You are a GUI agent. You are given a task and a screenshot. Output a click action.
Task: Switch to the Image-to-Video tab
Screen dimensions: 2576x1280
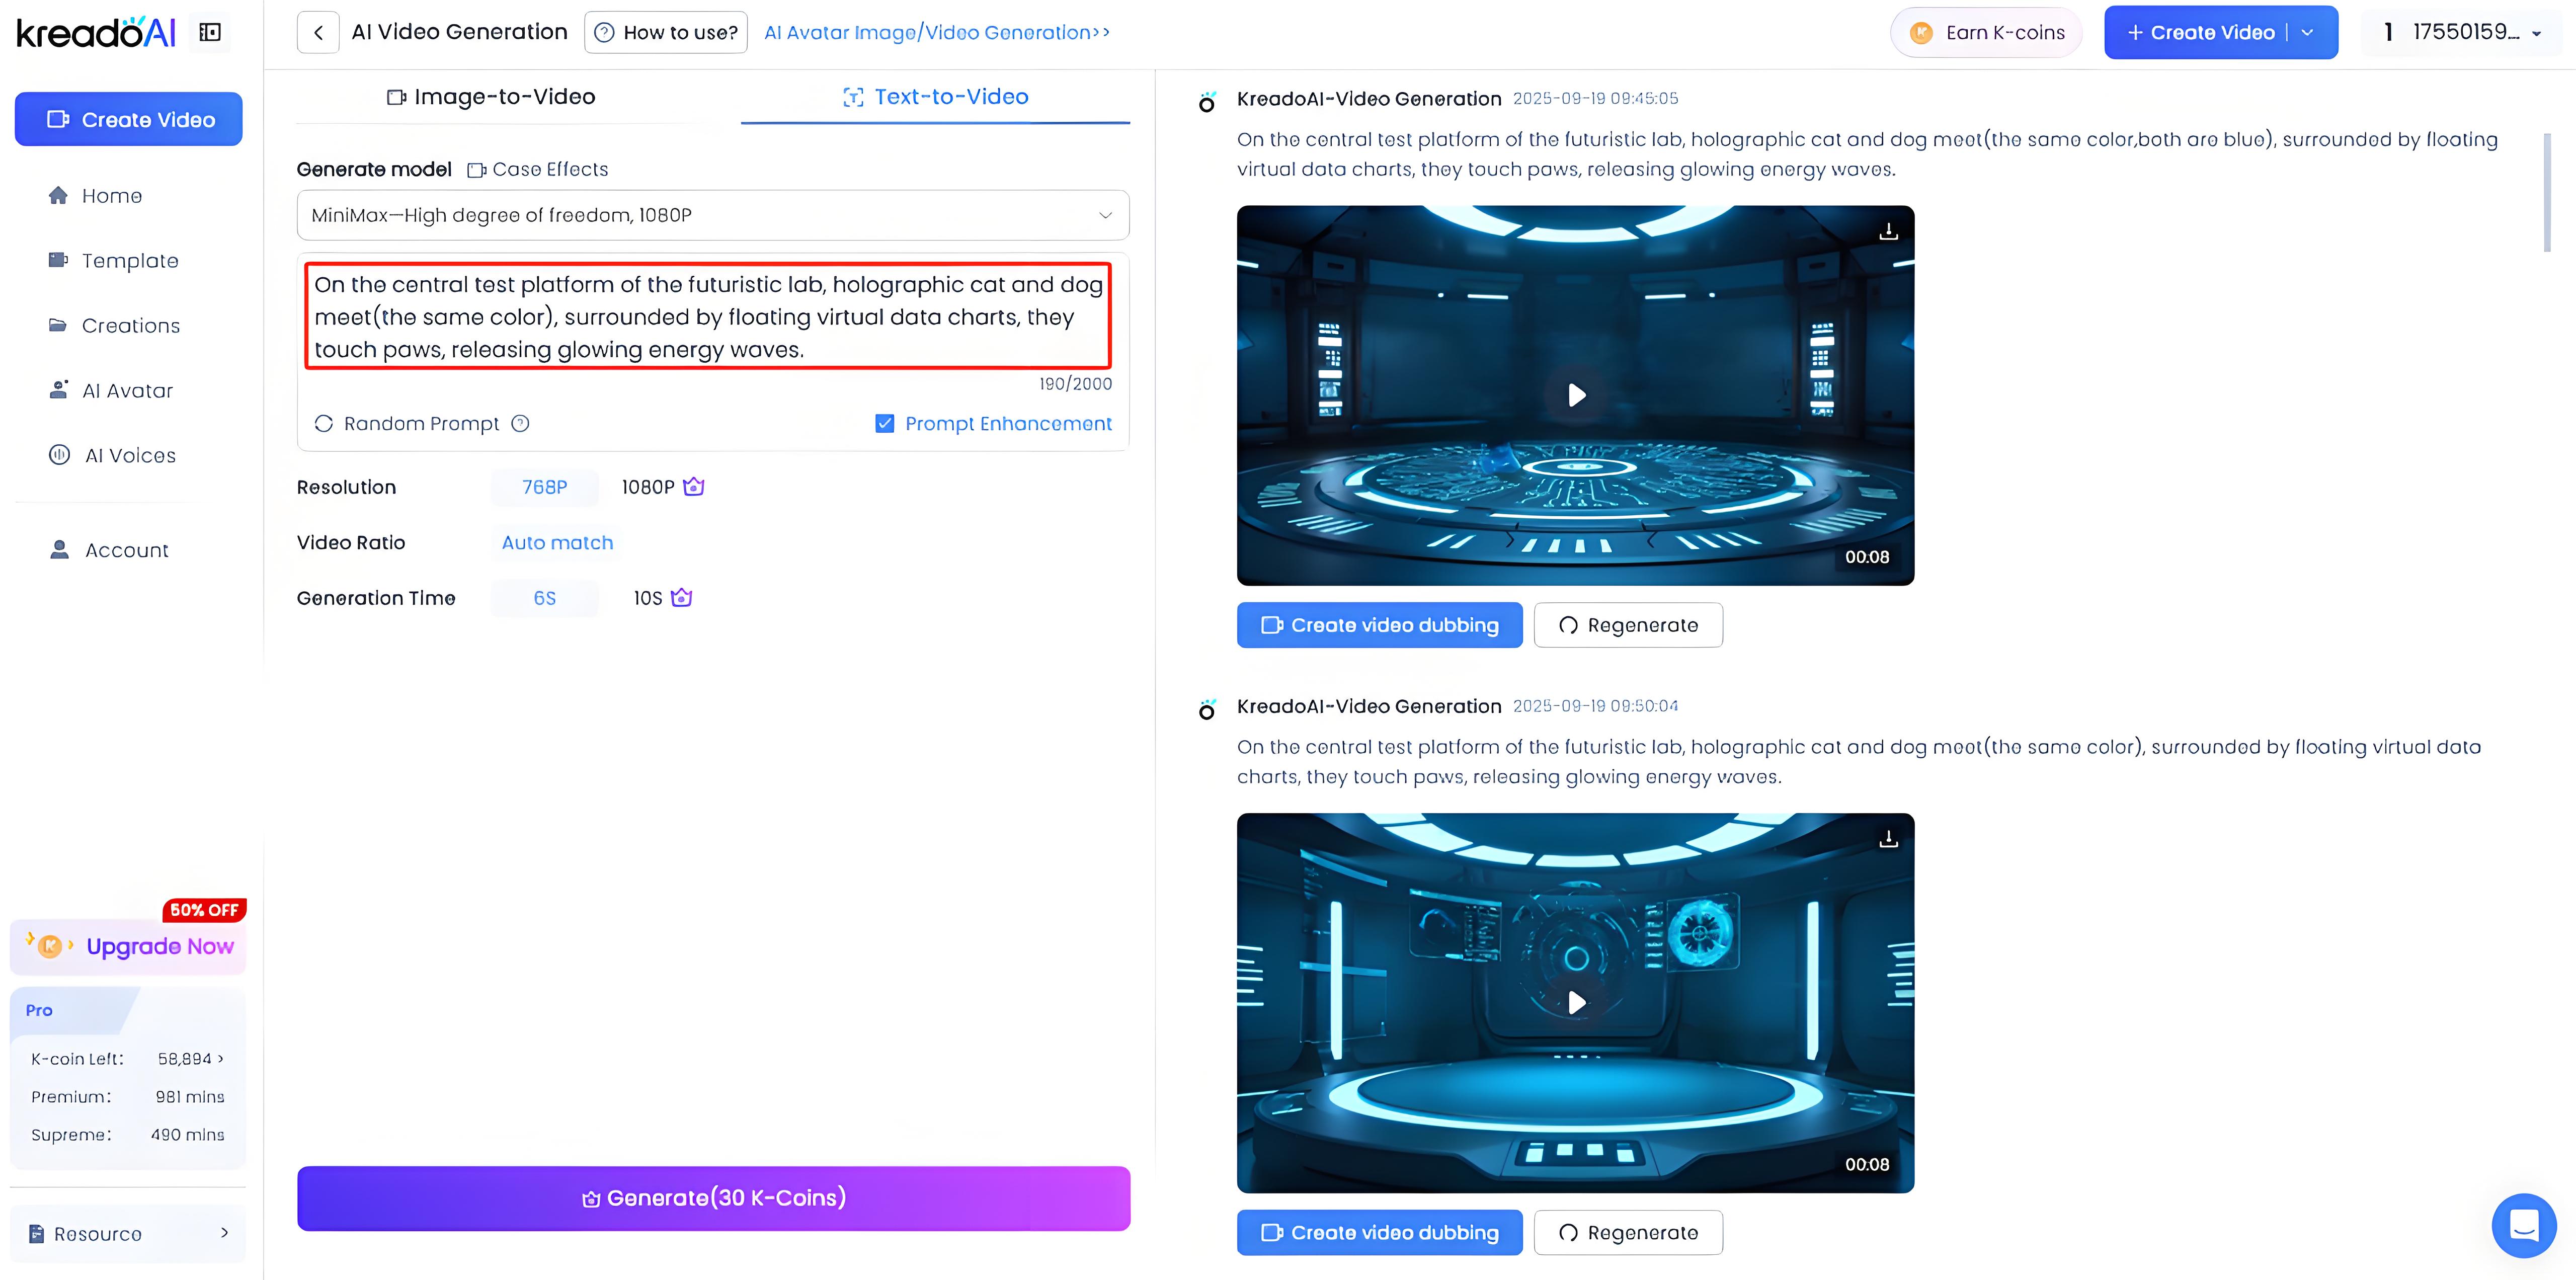coord(491,97)
